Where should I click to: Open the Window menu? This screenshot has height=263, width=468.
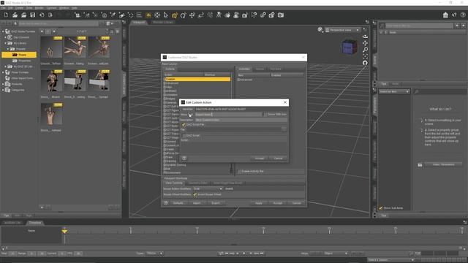pos(64,8)
